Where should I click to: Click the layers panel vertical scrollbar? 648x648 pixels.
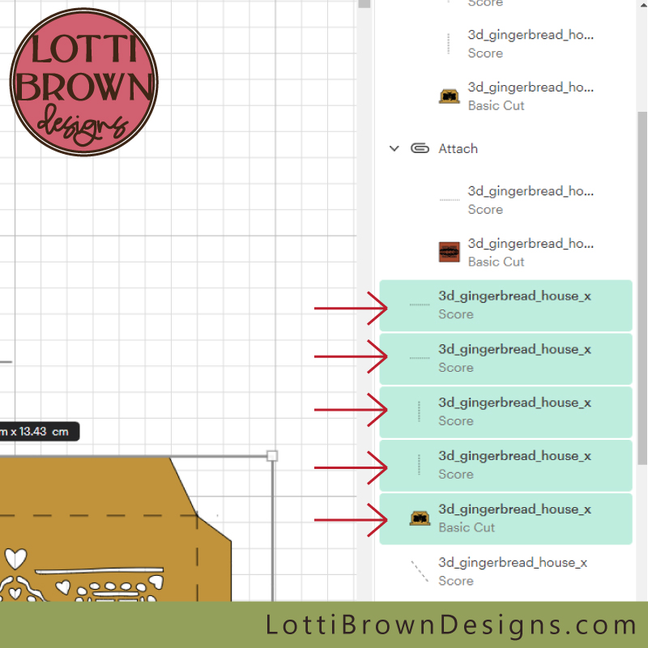[x=642, y=288]
